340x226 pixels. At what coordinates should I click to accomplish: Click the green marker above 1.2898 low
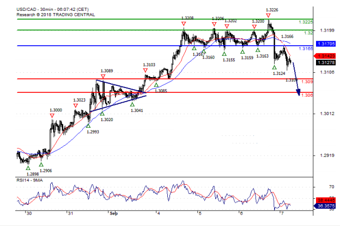click(28, 168)
